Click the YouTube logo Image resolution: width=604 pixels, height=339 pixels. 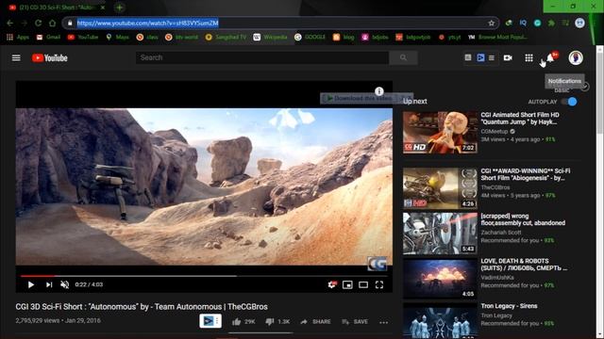(50, 58)
